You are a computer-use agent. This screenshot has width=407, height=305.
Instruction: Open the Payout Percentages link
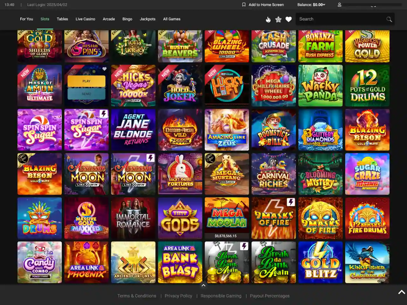pyautogui.click(x=270, y=296)
